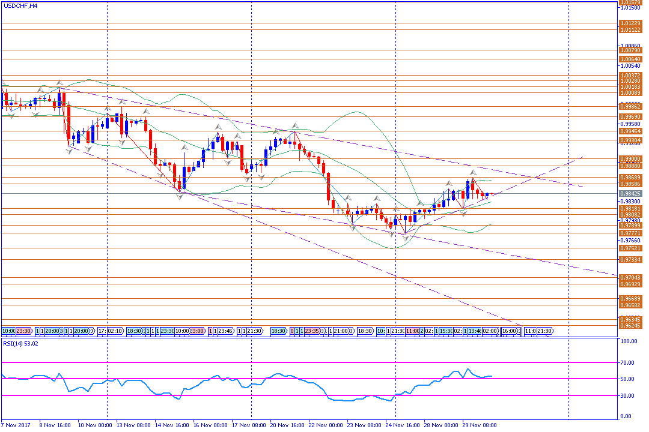649x432 pixels.
Task: Click the 0.98181 price level label
Action: coord(630,209)
